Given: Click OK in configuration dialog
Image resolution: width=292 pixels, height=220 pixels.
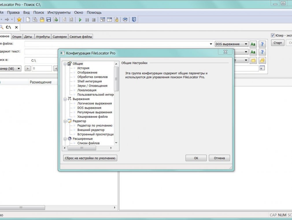Looking at the screenshot, I should point(196,158).
